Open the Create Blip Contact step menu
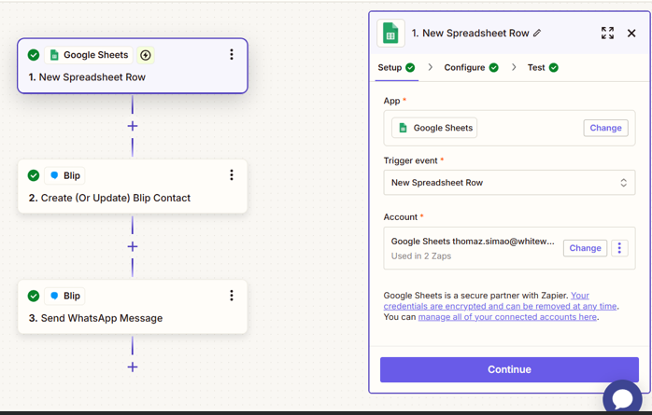The height and width of the screenshot is (415, 652). [232, 174]
